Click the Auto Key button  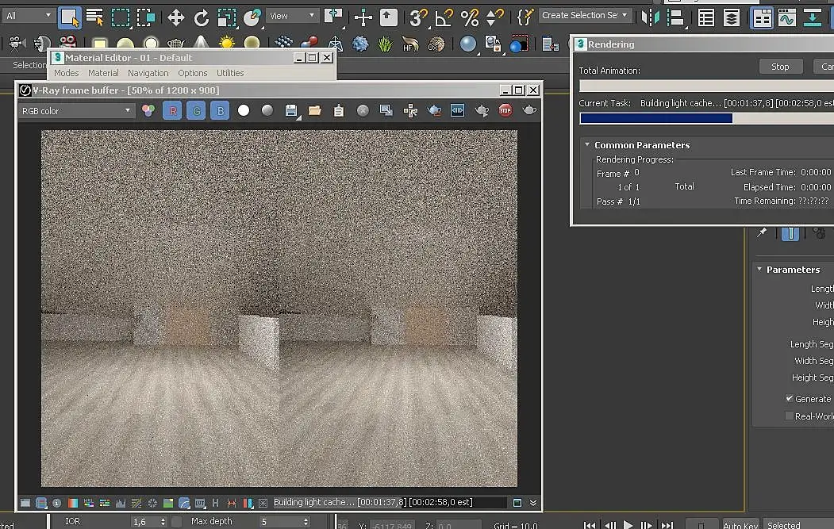click(x=740, y=524)
